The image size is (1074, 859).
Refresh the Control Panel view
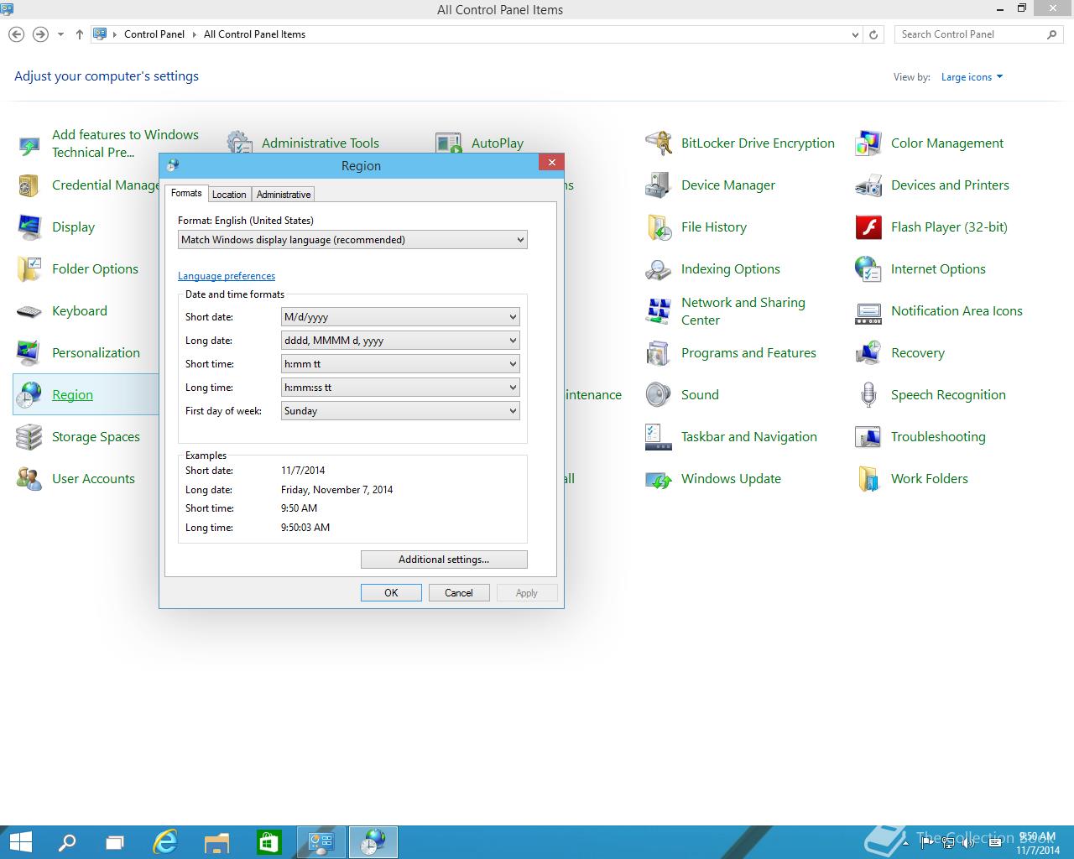(x=873, y=34)
